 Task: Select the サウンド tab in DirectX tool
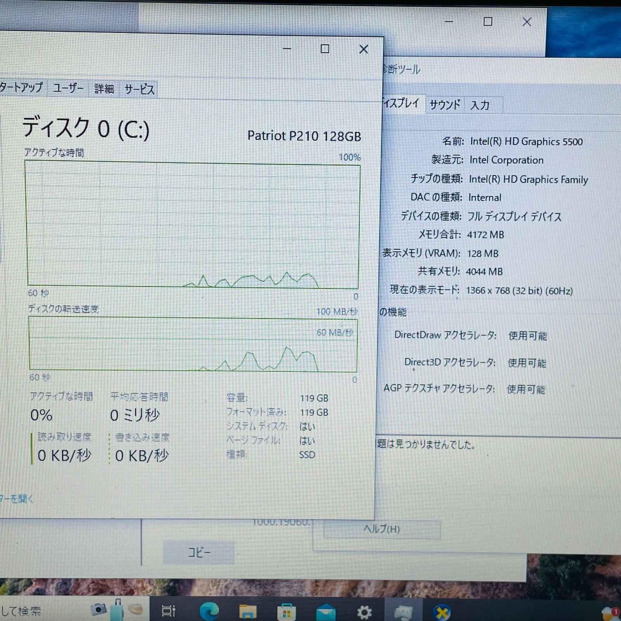click(x=445, y=104)
